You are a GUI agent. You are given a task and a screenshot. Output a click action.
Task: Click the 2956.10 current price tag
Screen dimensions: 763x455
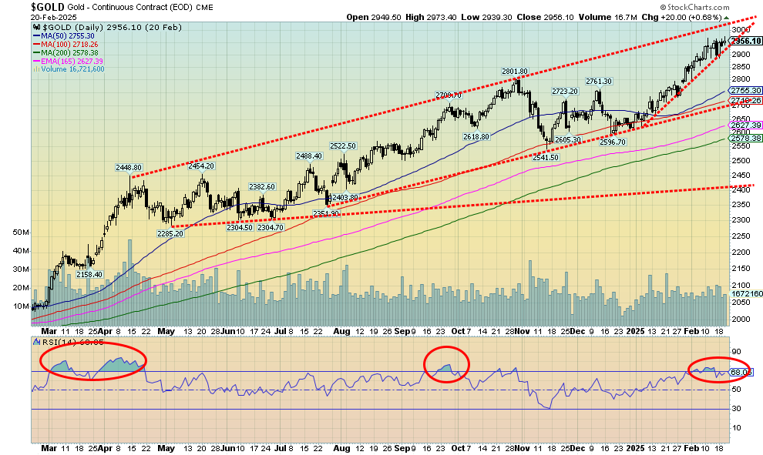tap(745, 41)
